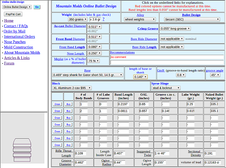This screenshot has height=168, width=226.
Task: Click Draw for the 1 body band row
Action: pos(57,104)
